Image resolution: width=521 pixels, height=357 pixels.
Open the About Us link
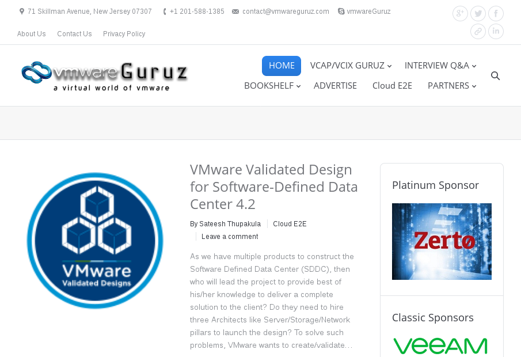tap(31, 34)
